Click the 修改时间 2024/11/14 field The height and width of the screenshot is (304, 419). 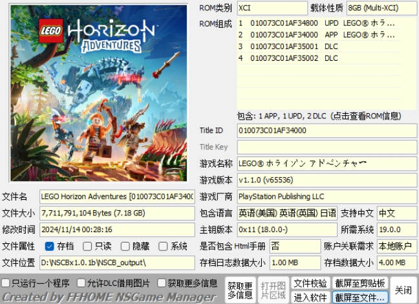(117, 230)
